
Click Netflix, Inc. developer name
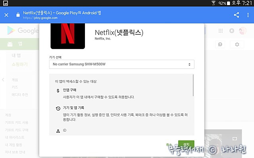(103, 39)
